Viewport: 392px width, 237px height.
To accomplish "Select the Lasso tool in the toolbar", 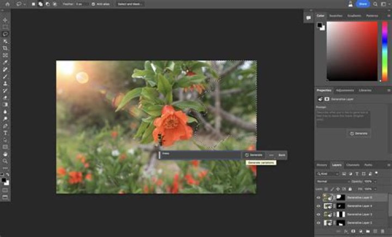I will pos(5,34).
